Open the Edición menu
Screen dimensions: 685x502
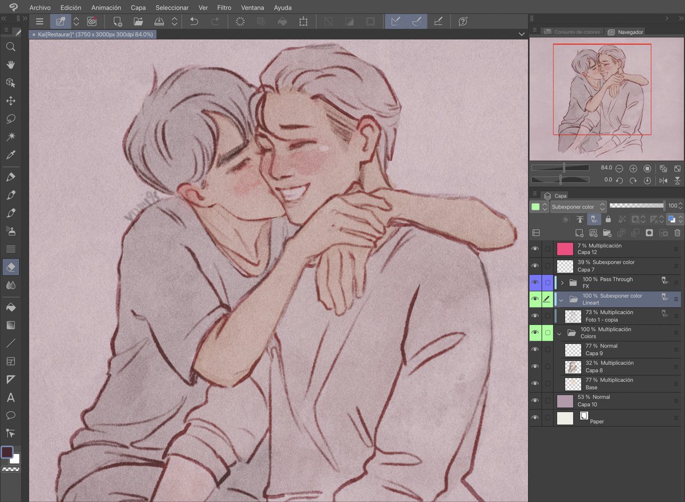point(71,8)
